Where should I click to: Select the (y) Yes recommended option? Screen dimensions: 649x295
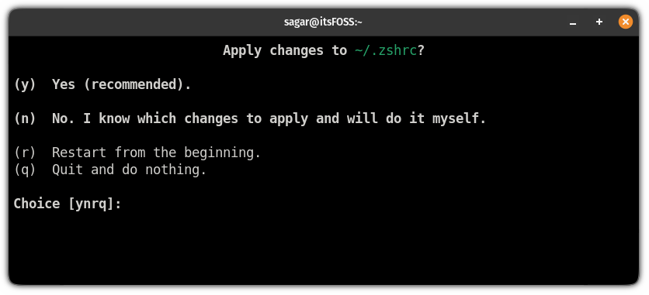point(102,84)
